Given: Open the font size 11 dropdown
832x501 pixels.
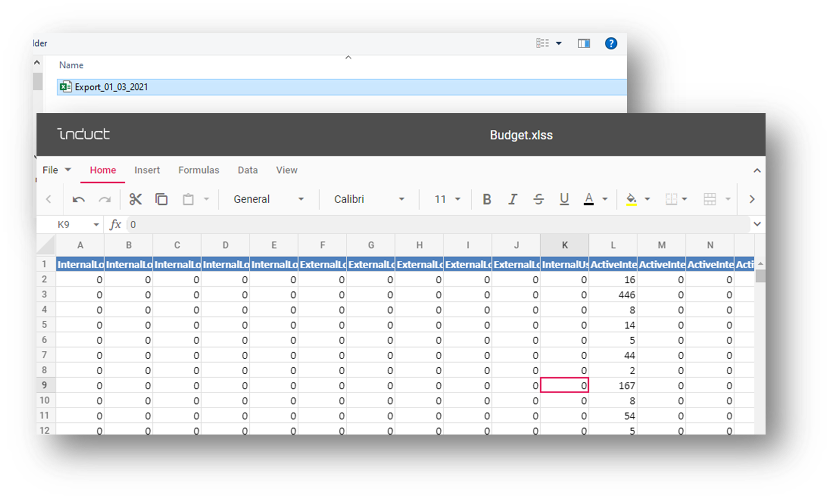Looking at the screenshot, I should pos(447,199).
